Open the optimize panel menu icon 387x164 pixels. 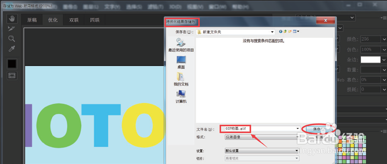384,18
